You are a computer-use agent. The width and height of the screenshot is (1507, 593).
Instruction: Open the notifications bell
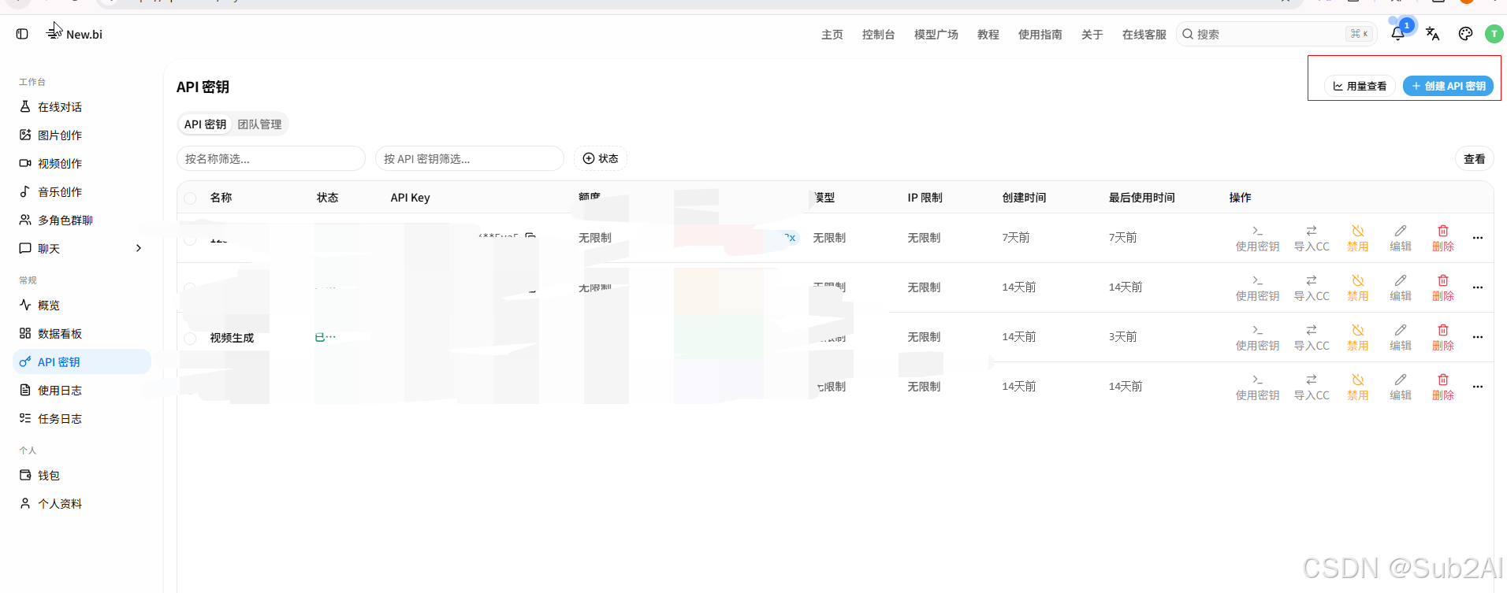pyautogui.click(x=1397, y=34)
